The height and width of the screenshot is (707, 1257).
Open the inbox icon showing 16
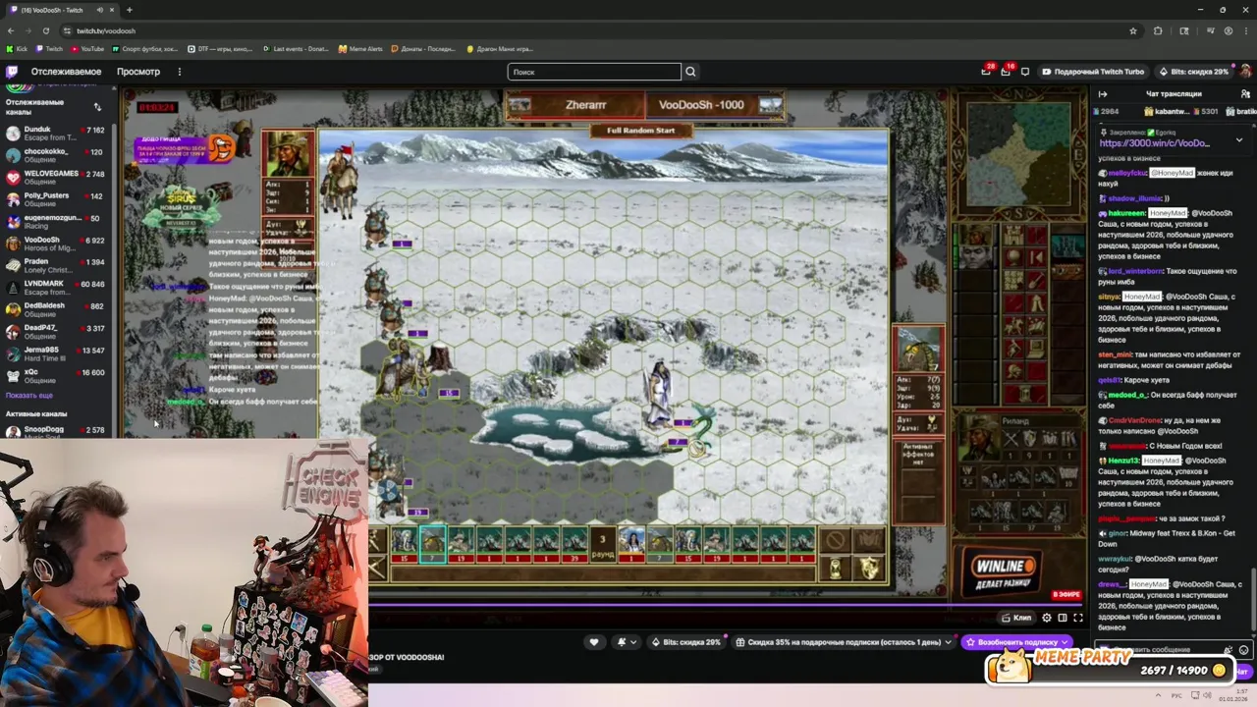pyautogui.click(x=1006, y=71)
